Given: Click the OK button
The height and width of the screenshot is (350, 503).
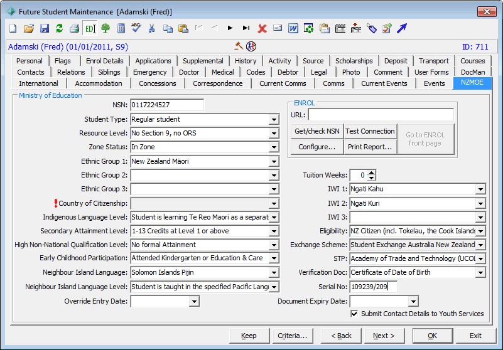Looking at the screenshot, I should [x=433, y=336].
